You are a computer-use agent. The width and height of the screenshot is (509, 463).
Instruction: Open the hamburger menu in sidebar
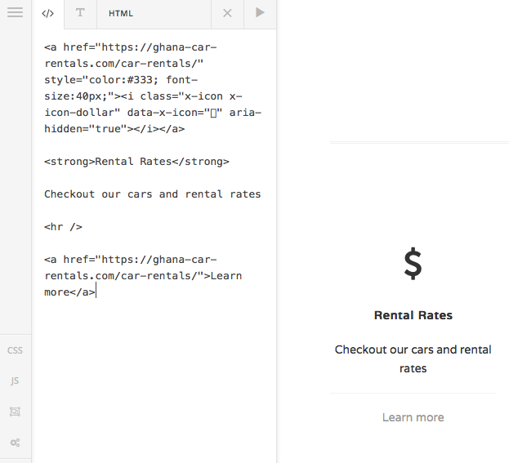coord(15,13)
